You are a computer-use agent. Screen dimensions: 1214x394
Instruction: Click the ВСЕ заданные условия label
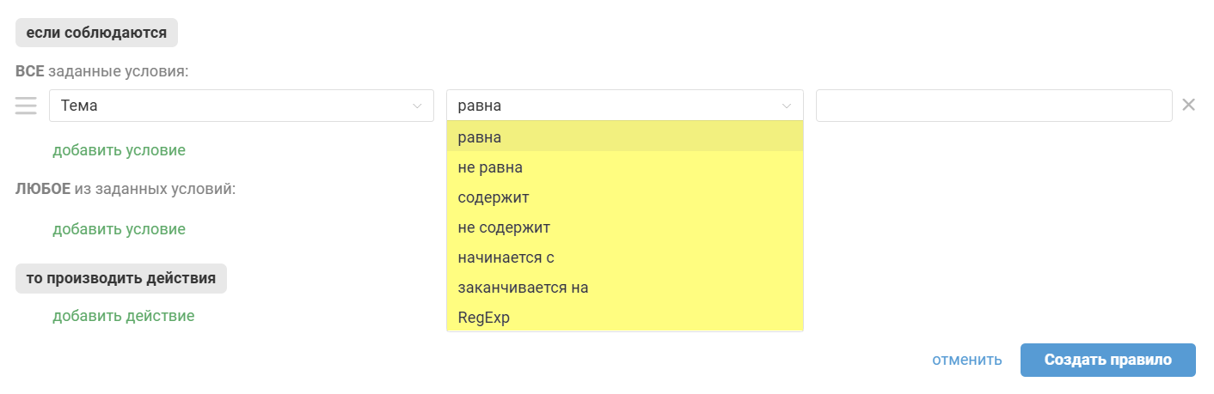[x=101, y=71]
